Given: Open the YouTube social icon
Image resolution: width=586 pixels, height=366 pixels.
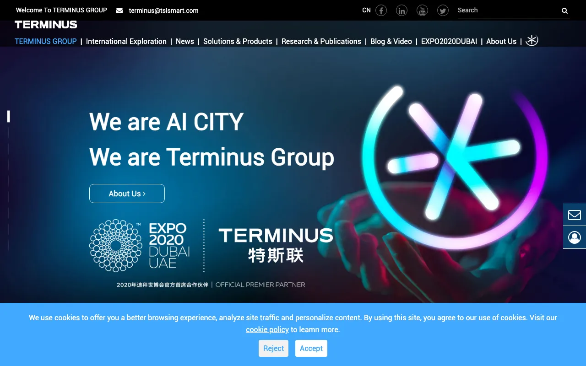Looking at the screenshot, I should tap(422, 10).
